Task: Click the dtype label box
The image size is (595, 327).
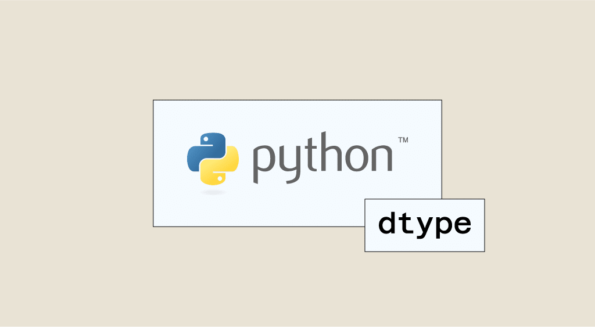Action: click(x=425, y=225)
